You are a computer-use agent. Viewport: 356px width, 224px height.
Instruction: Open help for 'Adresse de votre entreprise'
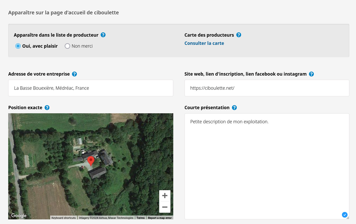(x=74, y=74)
